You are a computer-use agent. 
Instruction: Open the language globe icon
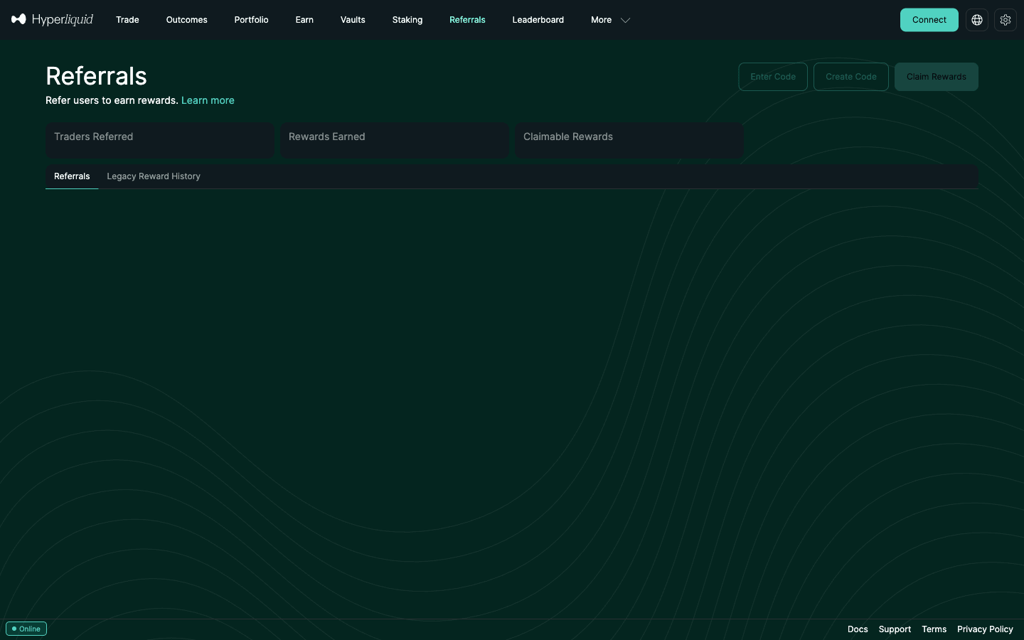977,20
